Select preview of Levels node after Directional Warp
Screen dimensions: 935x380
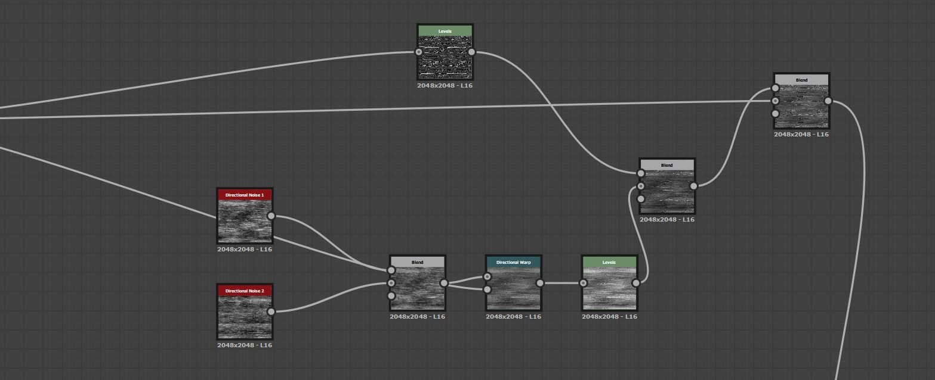(610, 289)
